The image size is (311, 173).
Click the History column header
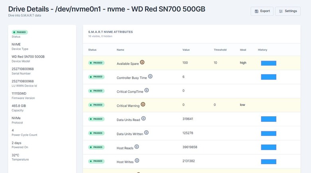click(263, 50)
